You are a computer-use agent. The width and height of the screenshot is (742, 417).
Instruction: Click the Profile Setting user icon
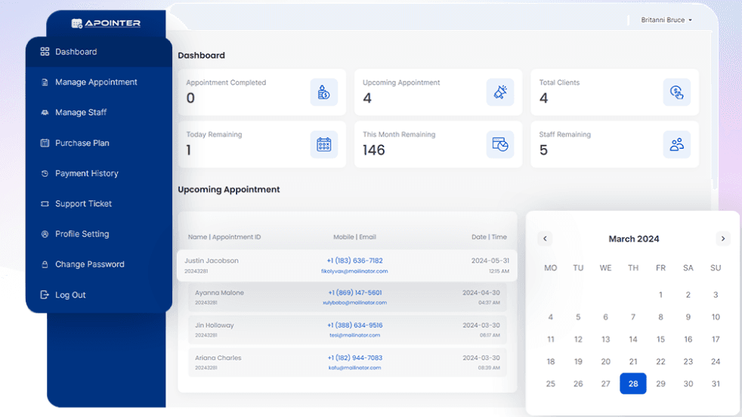pyautogui.click(x=45, y=234)
